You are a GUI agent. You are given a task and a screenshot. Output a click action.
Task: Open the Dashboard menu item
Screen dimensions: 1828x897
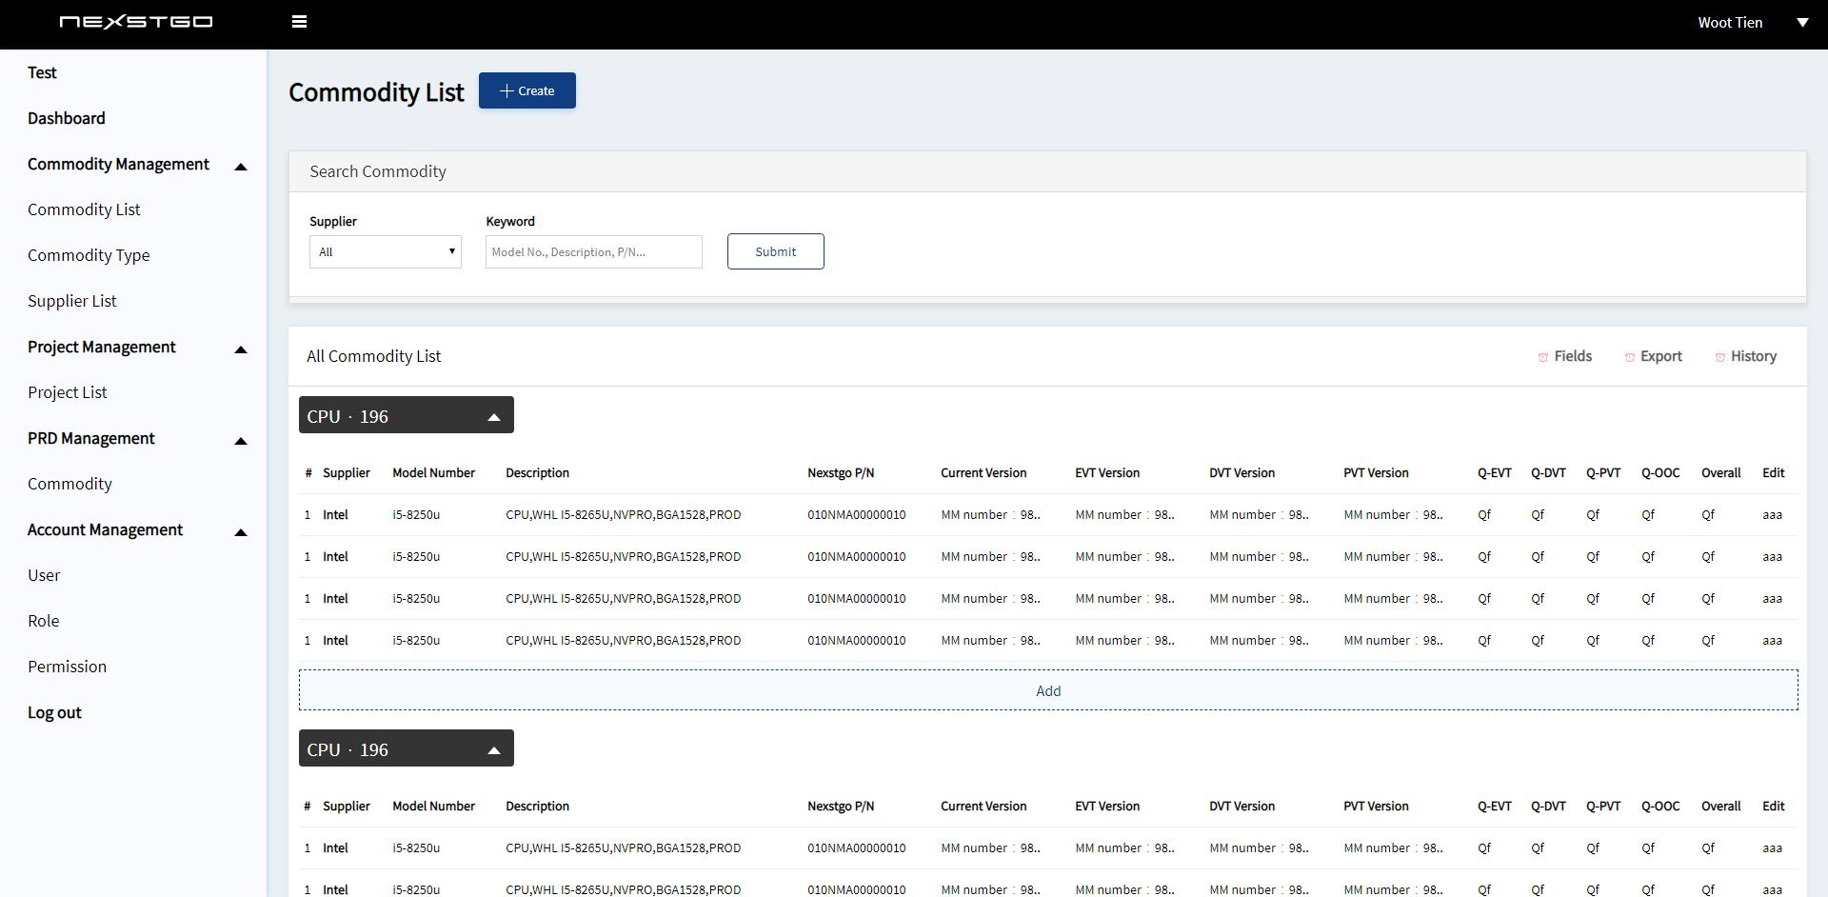coord(67,118)
